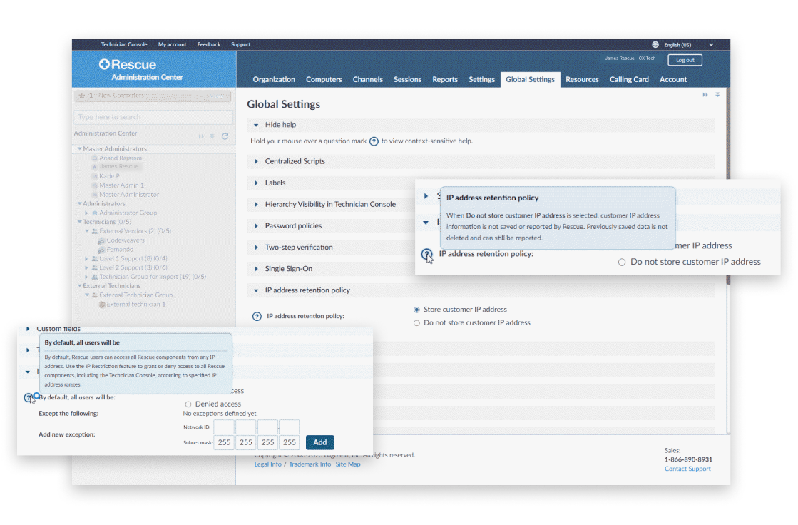
Task: Open the Contact Support link
Action: pyautogui.click(x=687, y=469)
